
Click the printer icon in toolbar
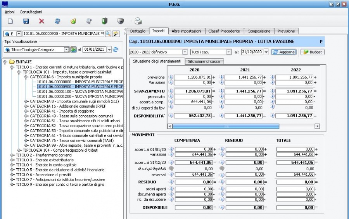138,22
